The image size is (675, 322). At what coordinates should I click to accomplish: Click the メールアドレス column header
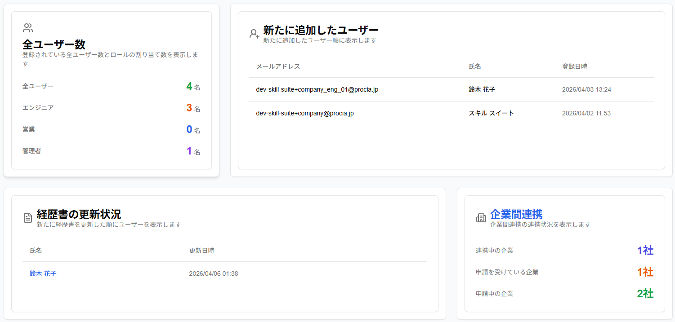pos(278,66)
